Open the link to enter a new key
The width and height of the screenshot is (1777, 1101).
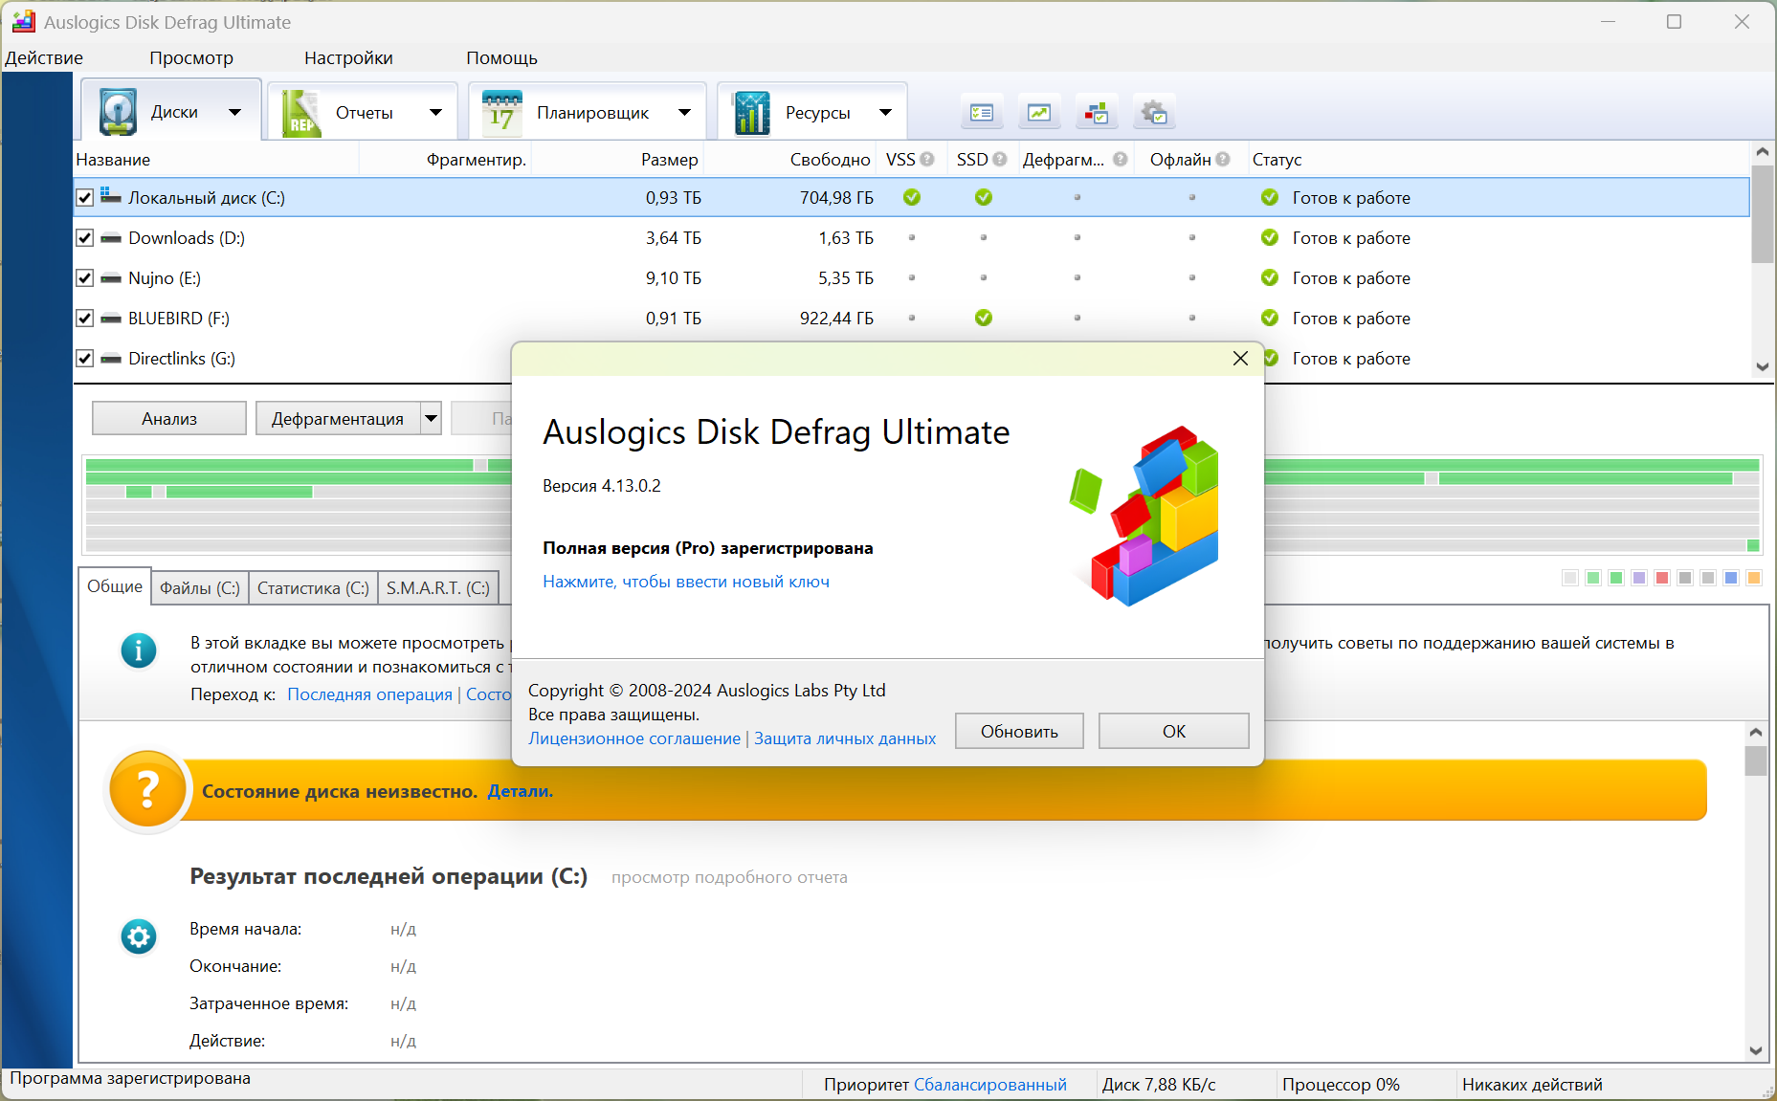point(686,582)
